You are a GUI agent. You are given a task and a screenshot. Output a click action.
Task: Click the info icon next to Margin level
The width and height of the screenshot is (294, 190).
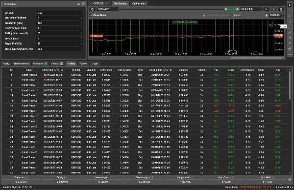[x=192, y=177]
